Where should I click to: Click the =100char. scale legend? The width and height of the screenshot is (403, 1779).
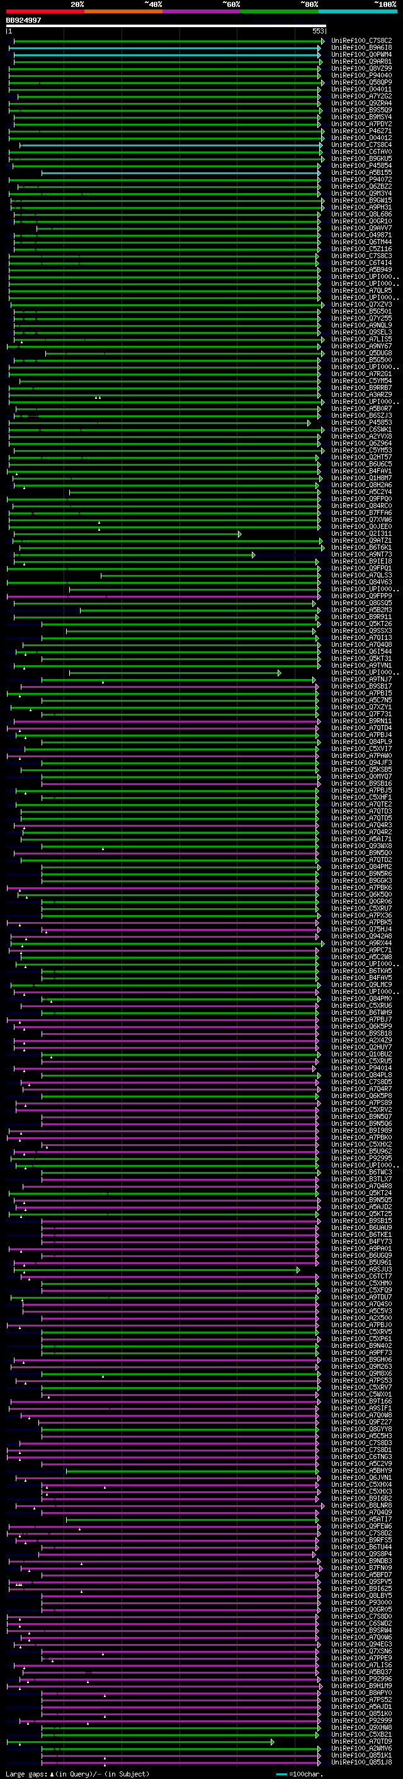300,1774
